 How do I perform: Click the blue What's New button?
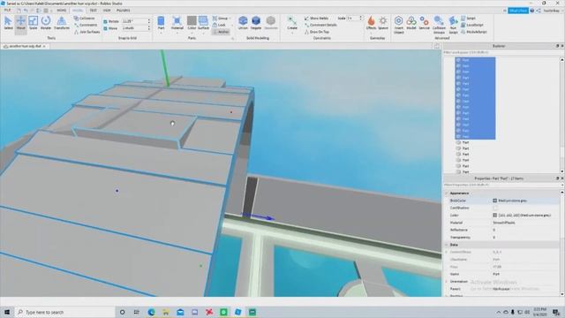pos(518,11)
